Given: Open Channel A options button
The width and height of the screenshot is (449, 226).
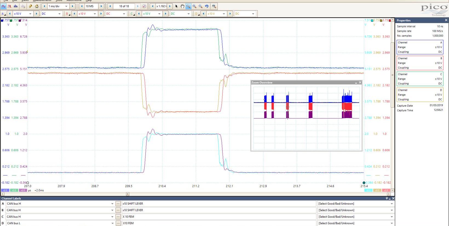Looking at the screenshot, I should click(x=3, y=14).
